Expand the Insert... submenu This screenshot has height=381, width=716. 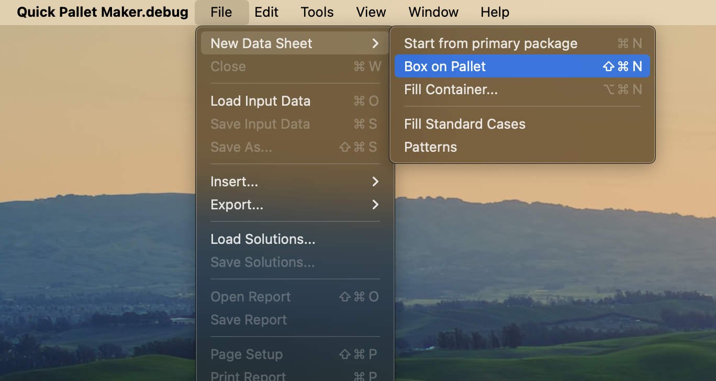tap(295, 182)
